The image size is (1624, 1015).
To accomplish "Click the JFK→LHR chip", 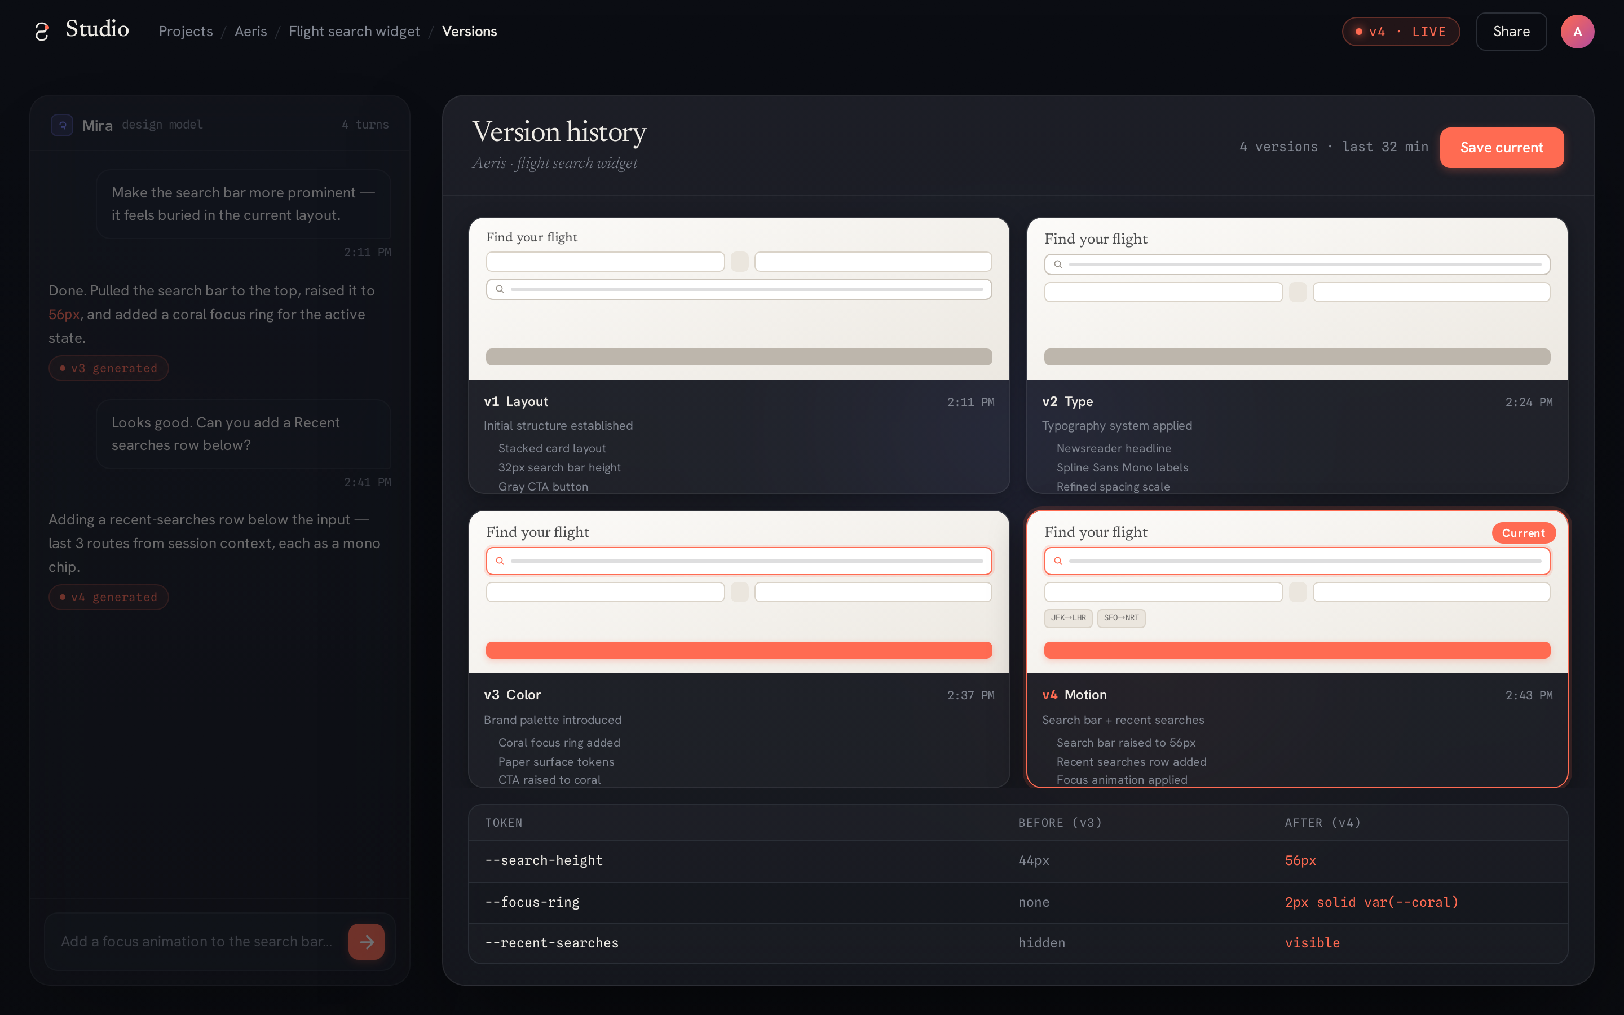I will 1069,618.
